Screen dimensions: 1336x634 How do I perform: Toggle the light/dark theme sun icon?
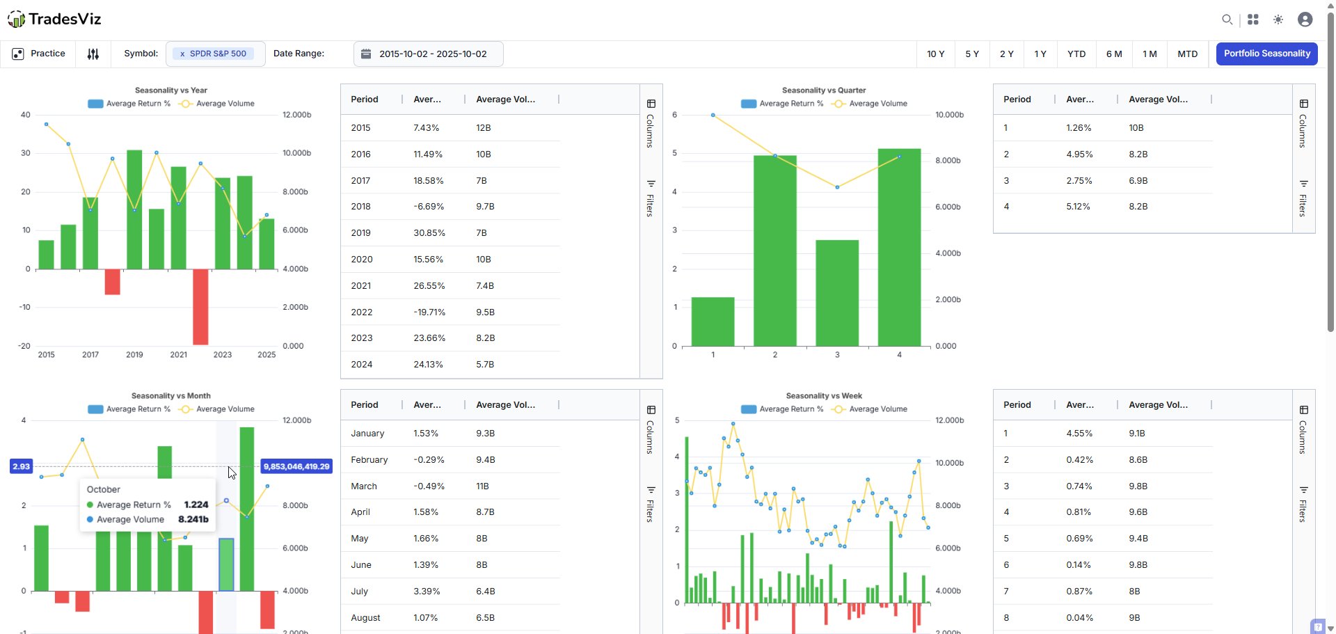(1278, 19)
